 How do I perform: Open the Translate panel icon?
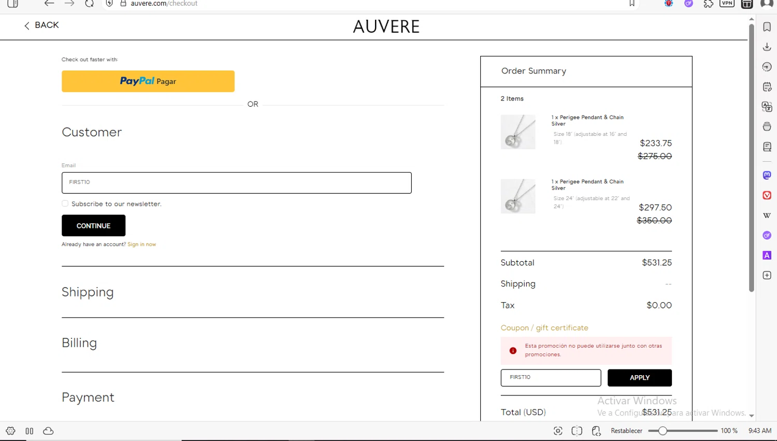pos(767,107)
